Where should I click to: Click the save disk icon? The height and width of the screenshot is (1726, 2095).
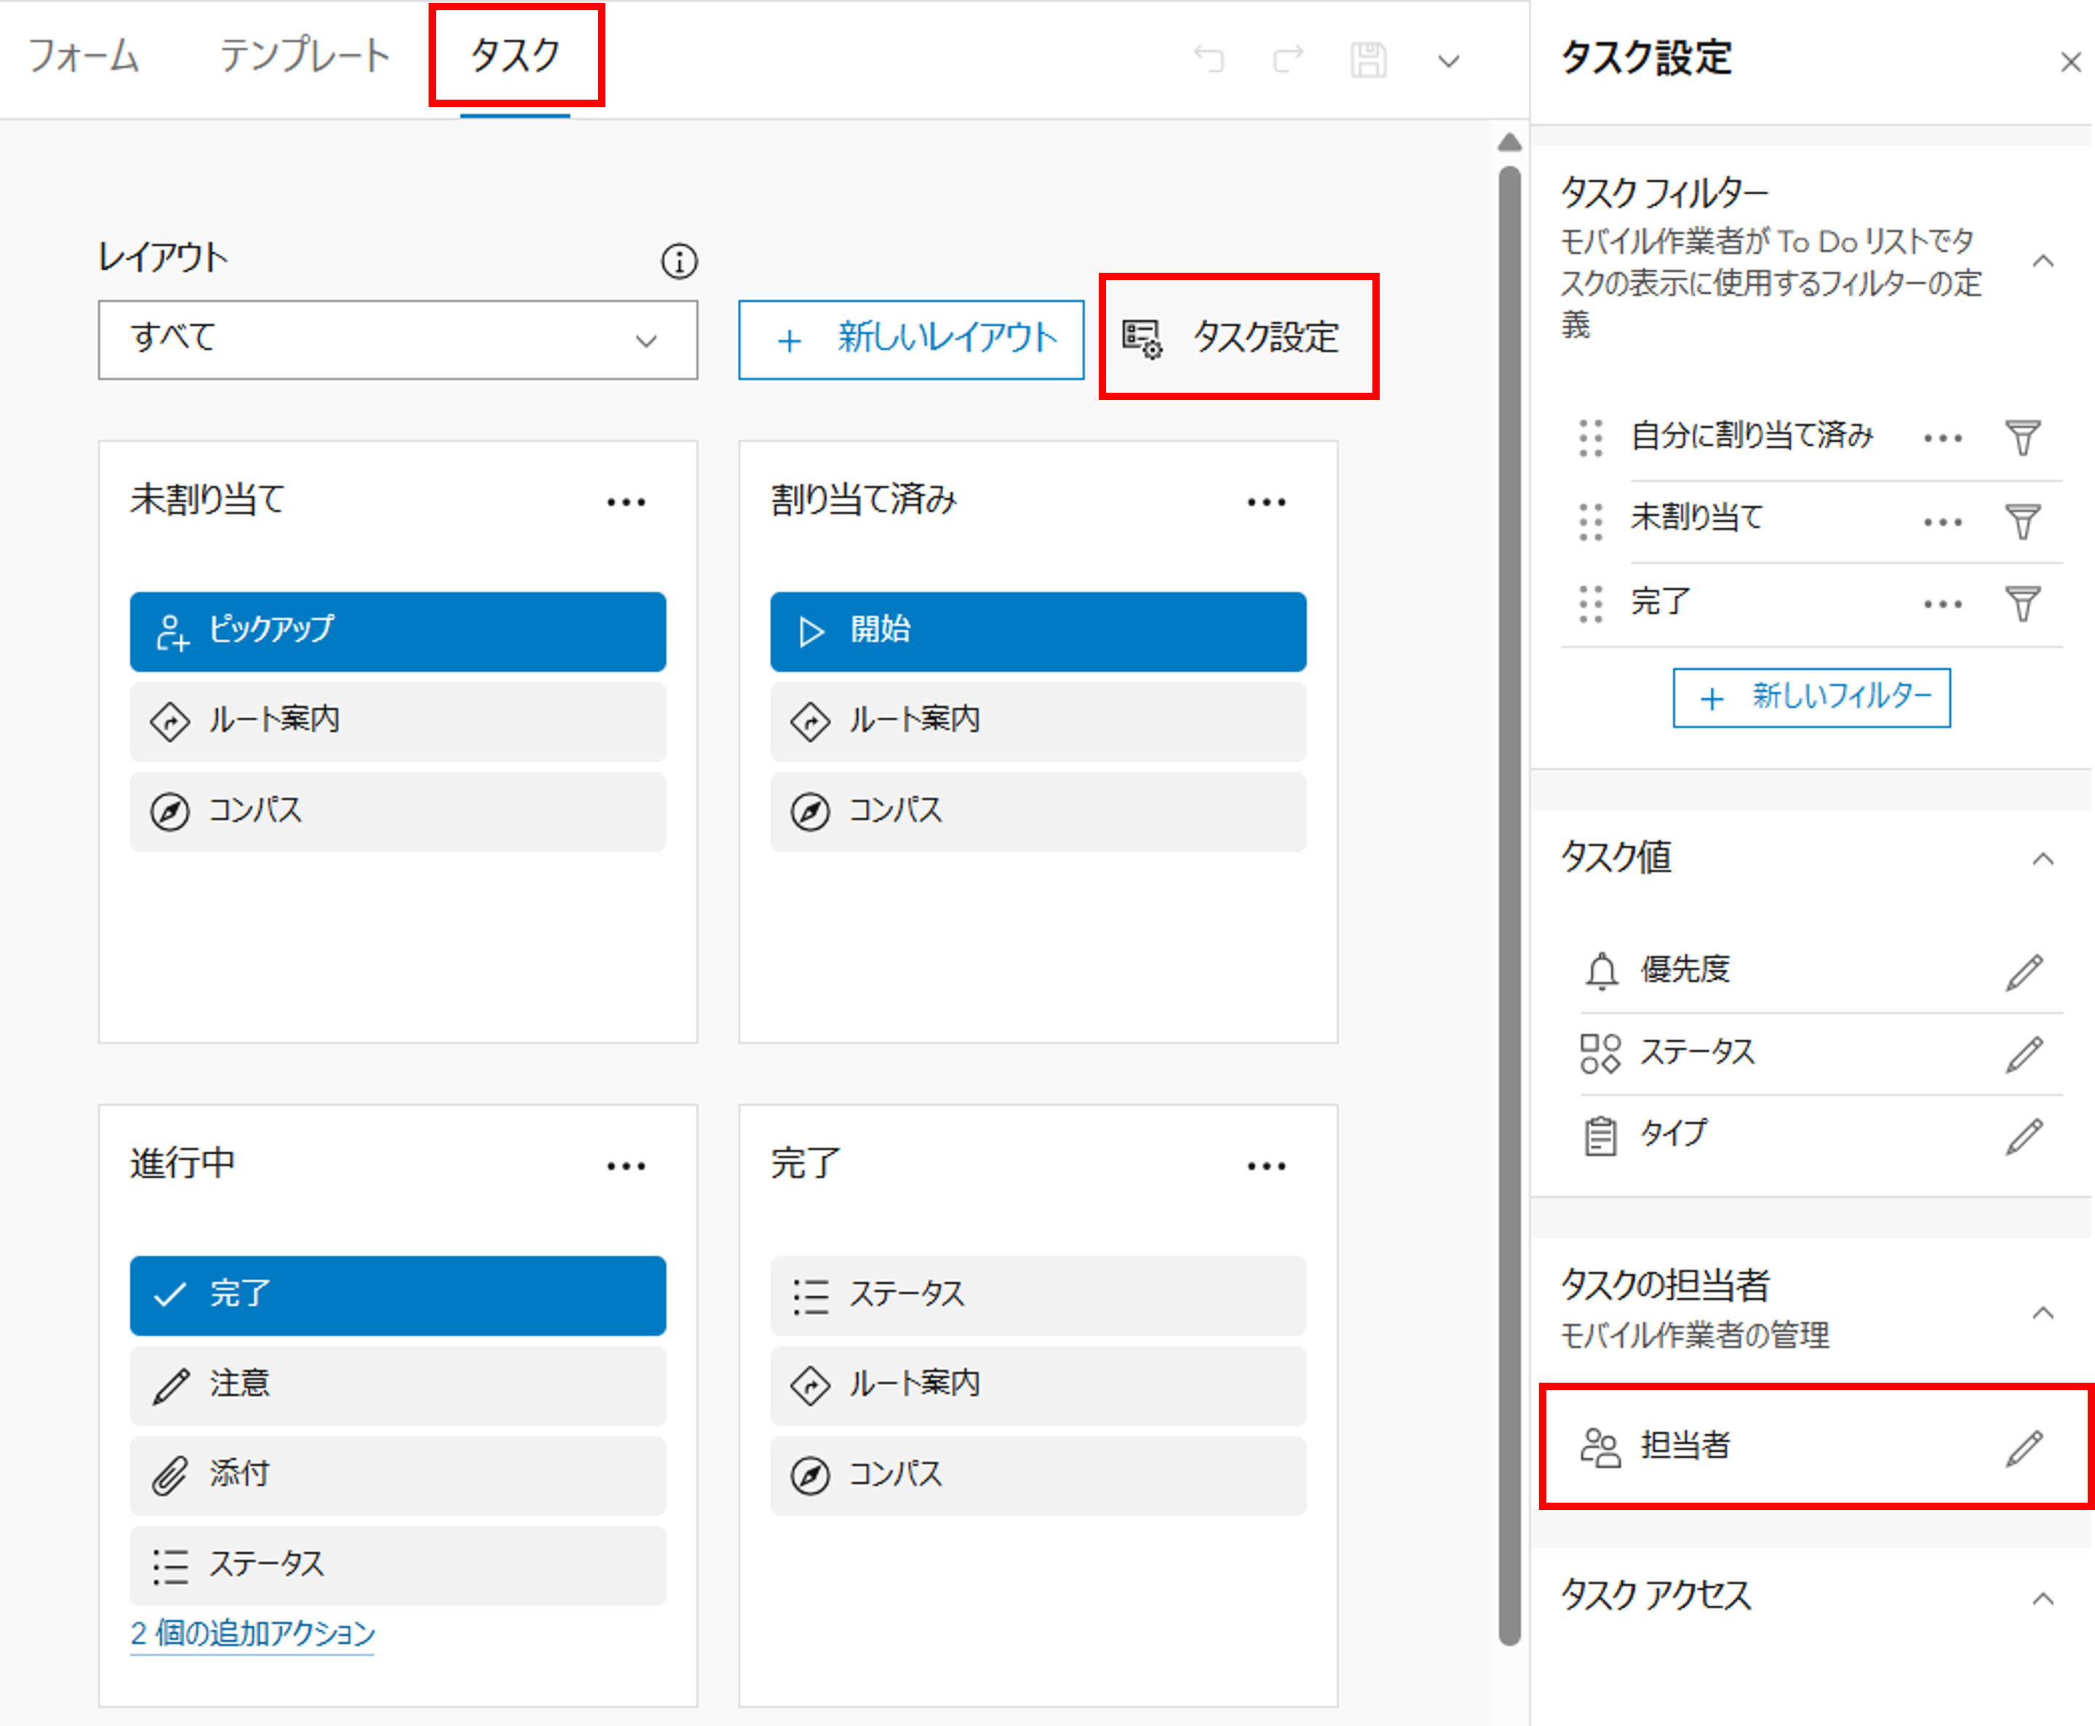tap(1368, 60)
